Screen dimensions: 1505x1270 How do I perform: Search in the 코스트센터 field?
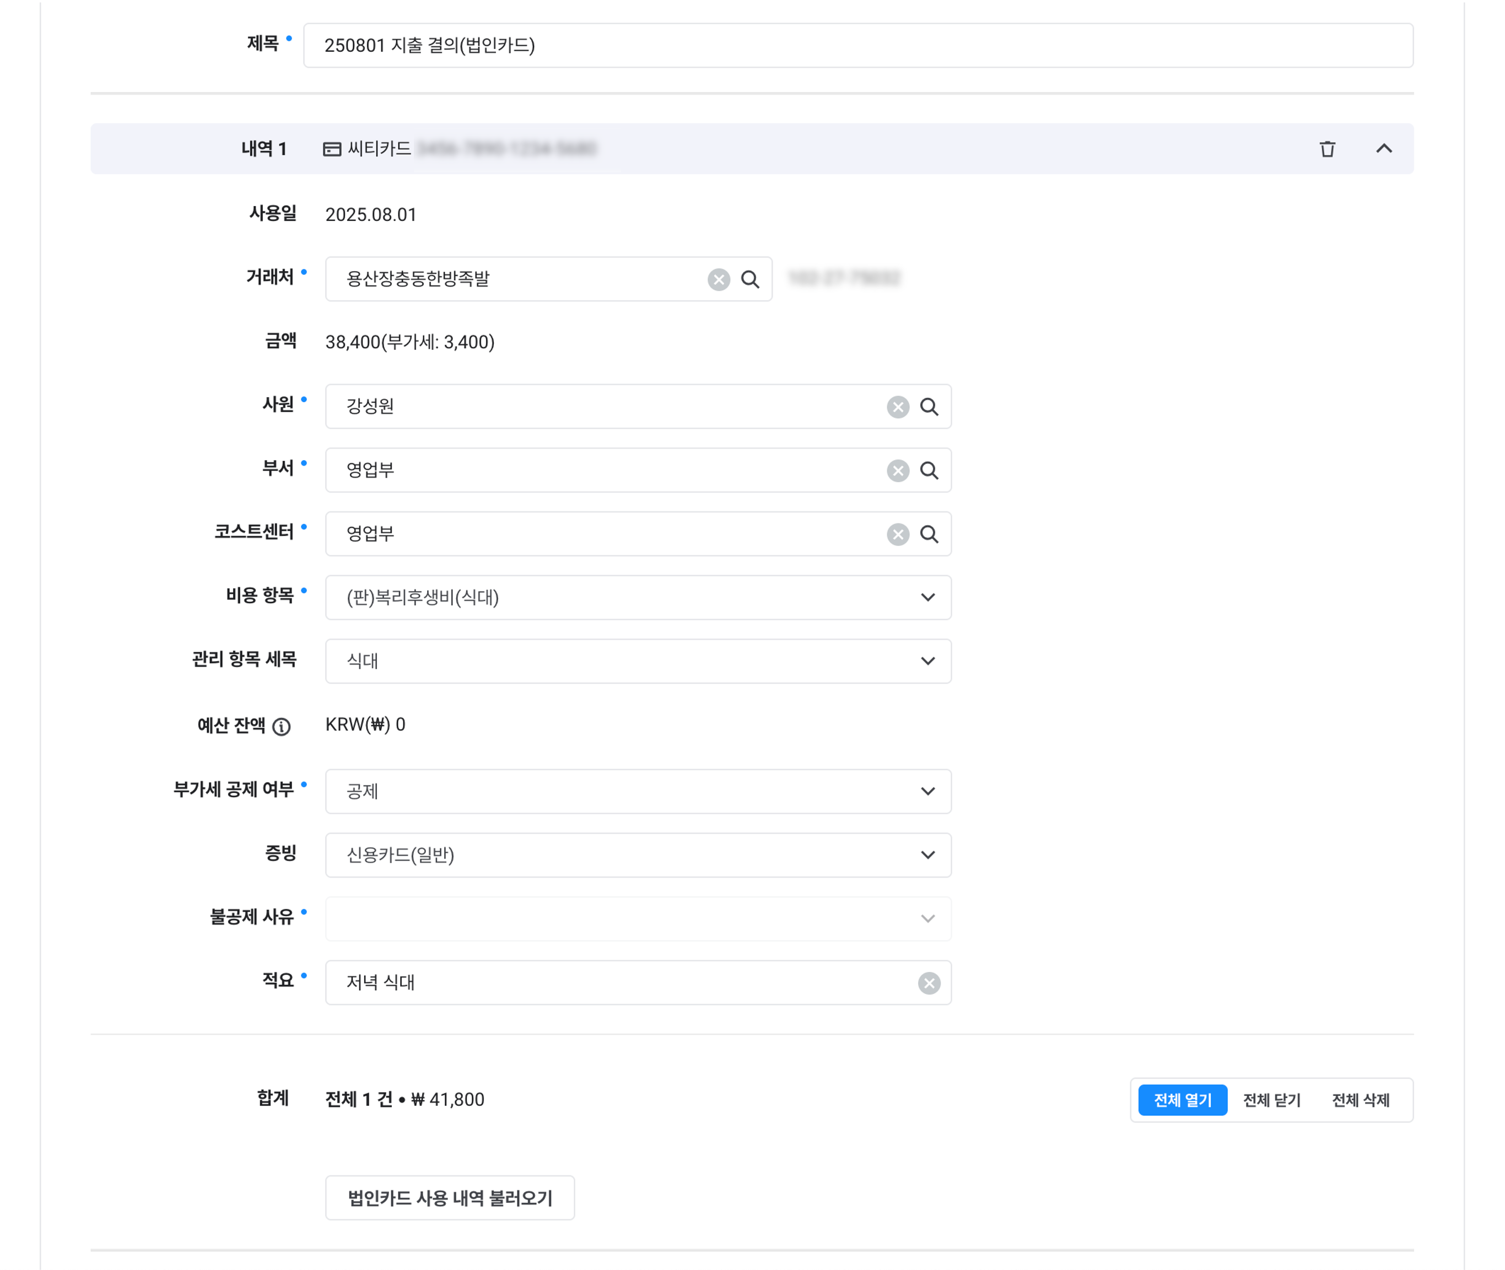[x=929, y=534]
